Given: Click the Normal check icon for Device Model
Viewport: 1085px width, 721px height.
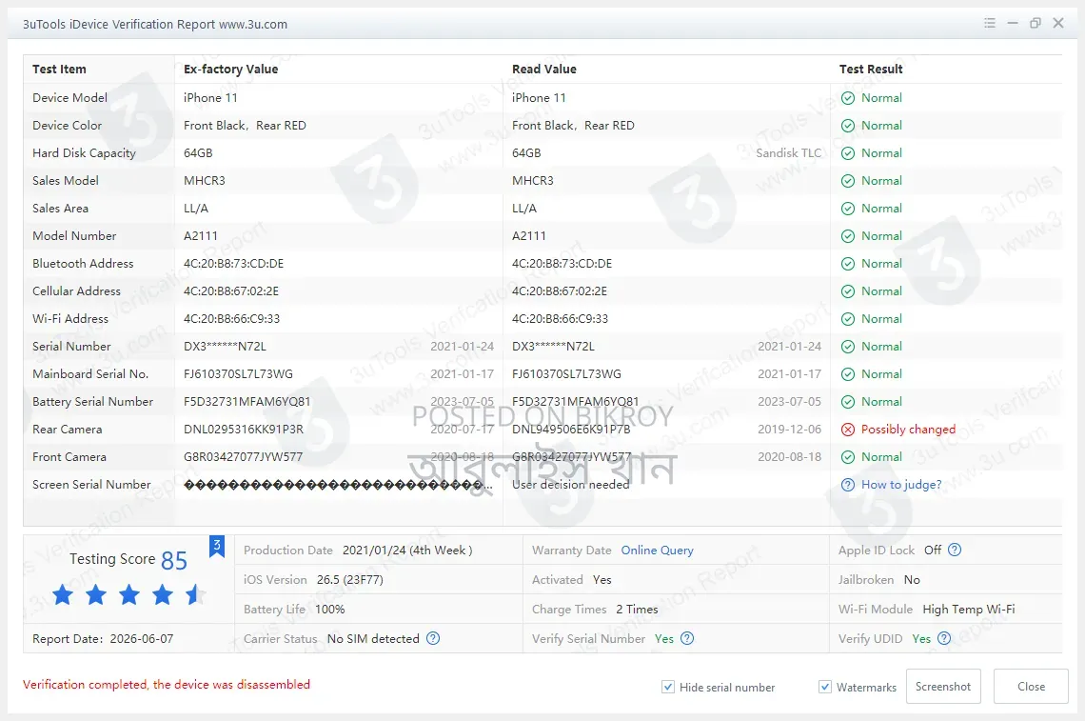Looking at the screenshot, I should (x=848, y=98).
